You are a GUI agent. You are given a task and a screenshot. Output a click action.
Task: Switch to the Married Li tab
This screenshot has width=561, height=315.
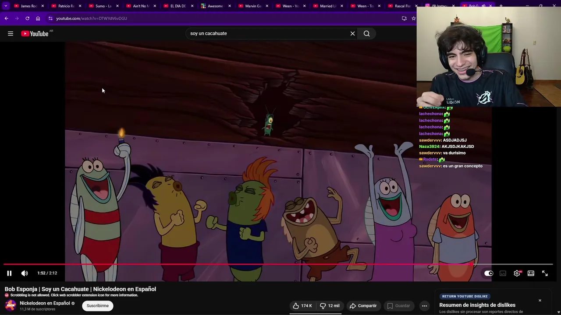[328, 6]
